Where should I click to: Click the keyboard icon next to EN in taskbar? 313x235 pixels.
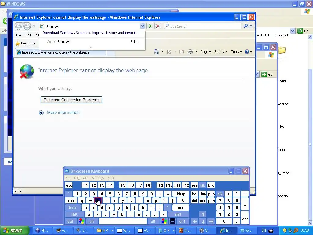[x=271, y=231]
